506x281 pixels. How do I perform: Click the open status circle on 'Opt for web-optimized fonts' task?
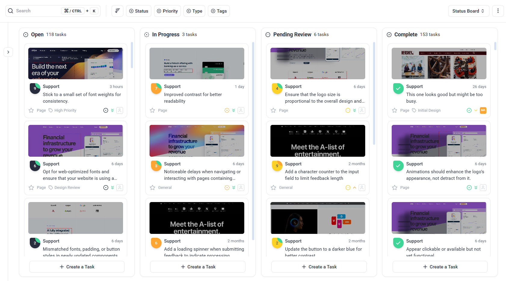106,188
